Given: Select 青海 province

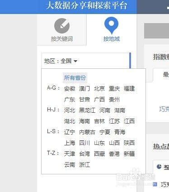Looking at the screenshot, I should (120, 132).
